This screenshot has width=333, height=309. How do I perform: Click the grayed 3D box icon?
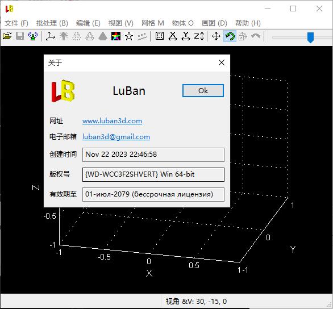click(x=243, y=36)
